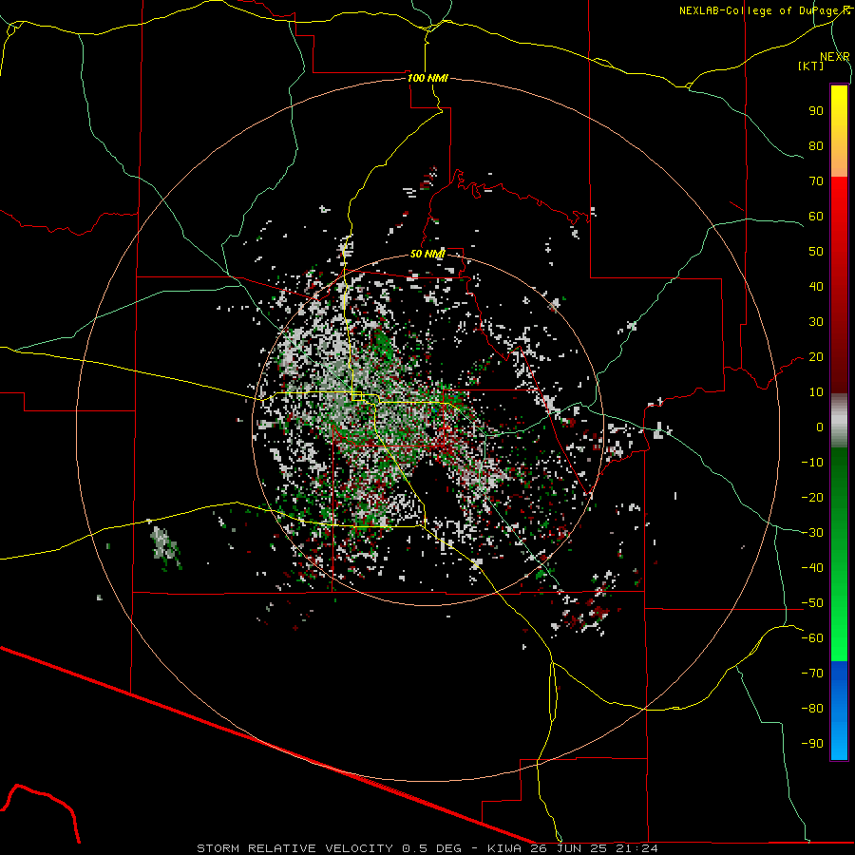Click the positive 50 scale value
The height and width of the screenshot is (855, 855).
pos(816,252)
